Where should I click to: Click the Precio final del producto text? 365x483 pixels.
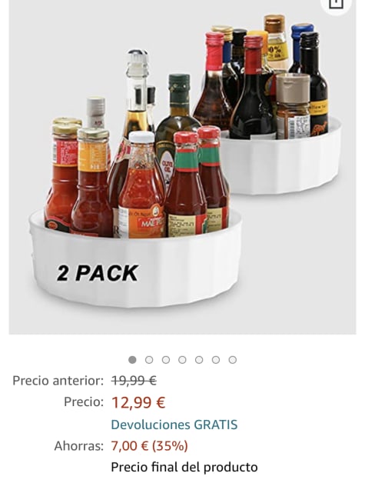(184, 467)
